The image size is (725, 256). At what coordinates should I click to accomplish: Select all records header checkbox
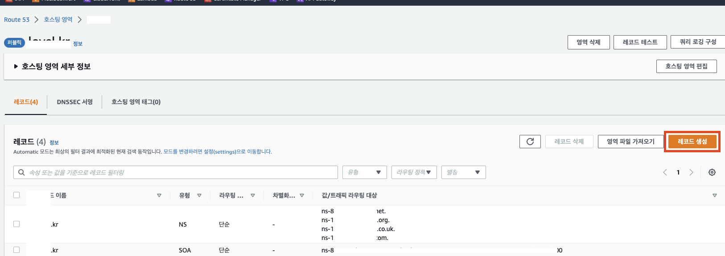point(16,195)
